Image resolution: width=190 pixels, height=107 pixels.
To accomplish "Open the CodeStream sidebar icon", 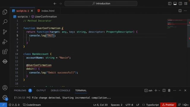I will [x=5, y=62].
